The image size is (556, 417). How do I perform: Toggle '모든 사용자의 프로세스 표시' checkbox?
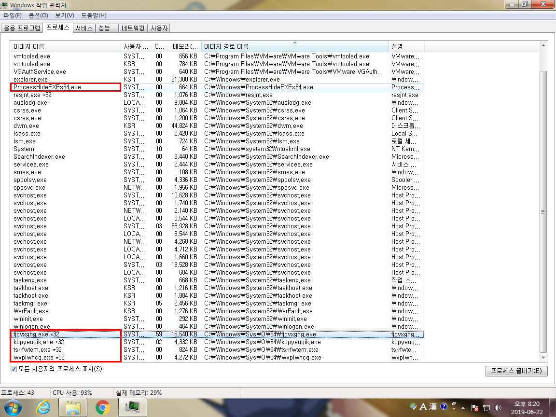pyautogui.click(x=14, y=369)
